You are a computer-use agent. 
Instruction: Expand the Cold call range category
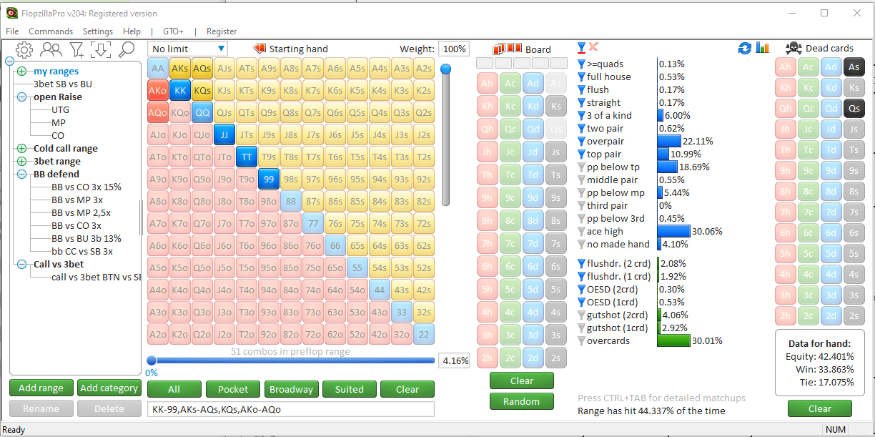21,148
